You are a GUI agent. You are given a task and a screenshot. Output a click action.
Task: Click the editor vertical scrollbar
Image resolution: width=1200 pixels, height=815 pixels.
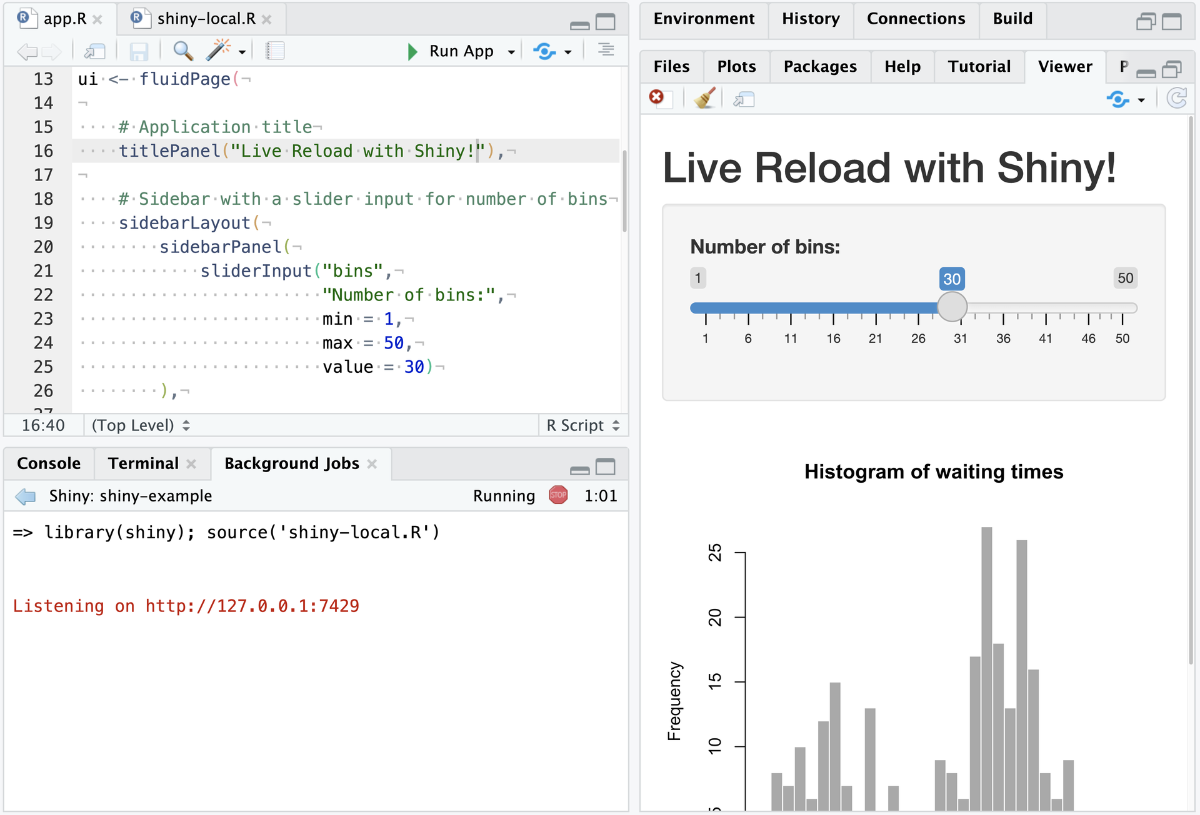click(x=624, y=190)
